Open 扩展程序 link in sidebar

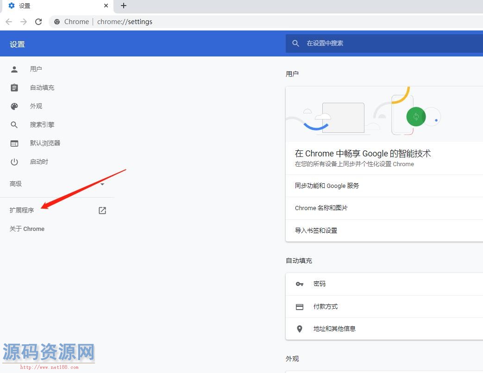(x=22, y=210)
